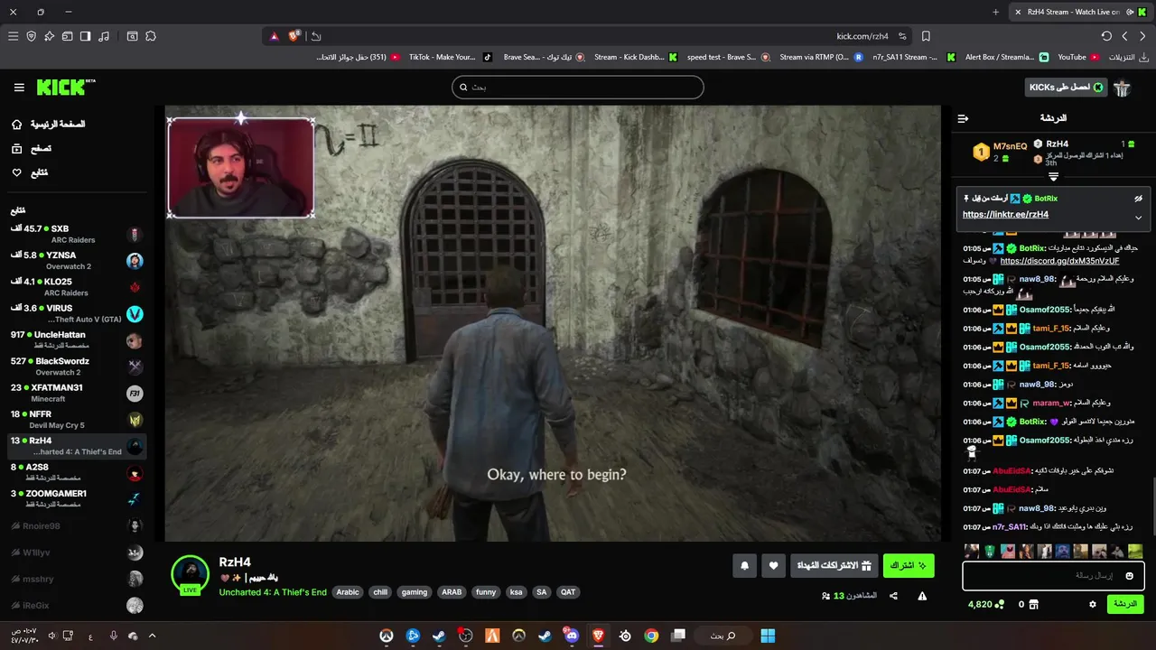Open the linktr.ee/rzH4 link
Image resolution: width=1156 pixels, height=650 pixels.
(x=1005, y=215)
